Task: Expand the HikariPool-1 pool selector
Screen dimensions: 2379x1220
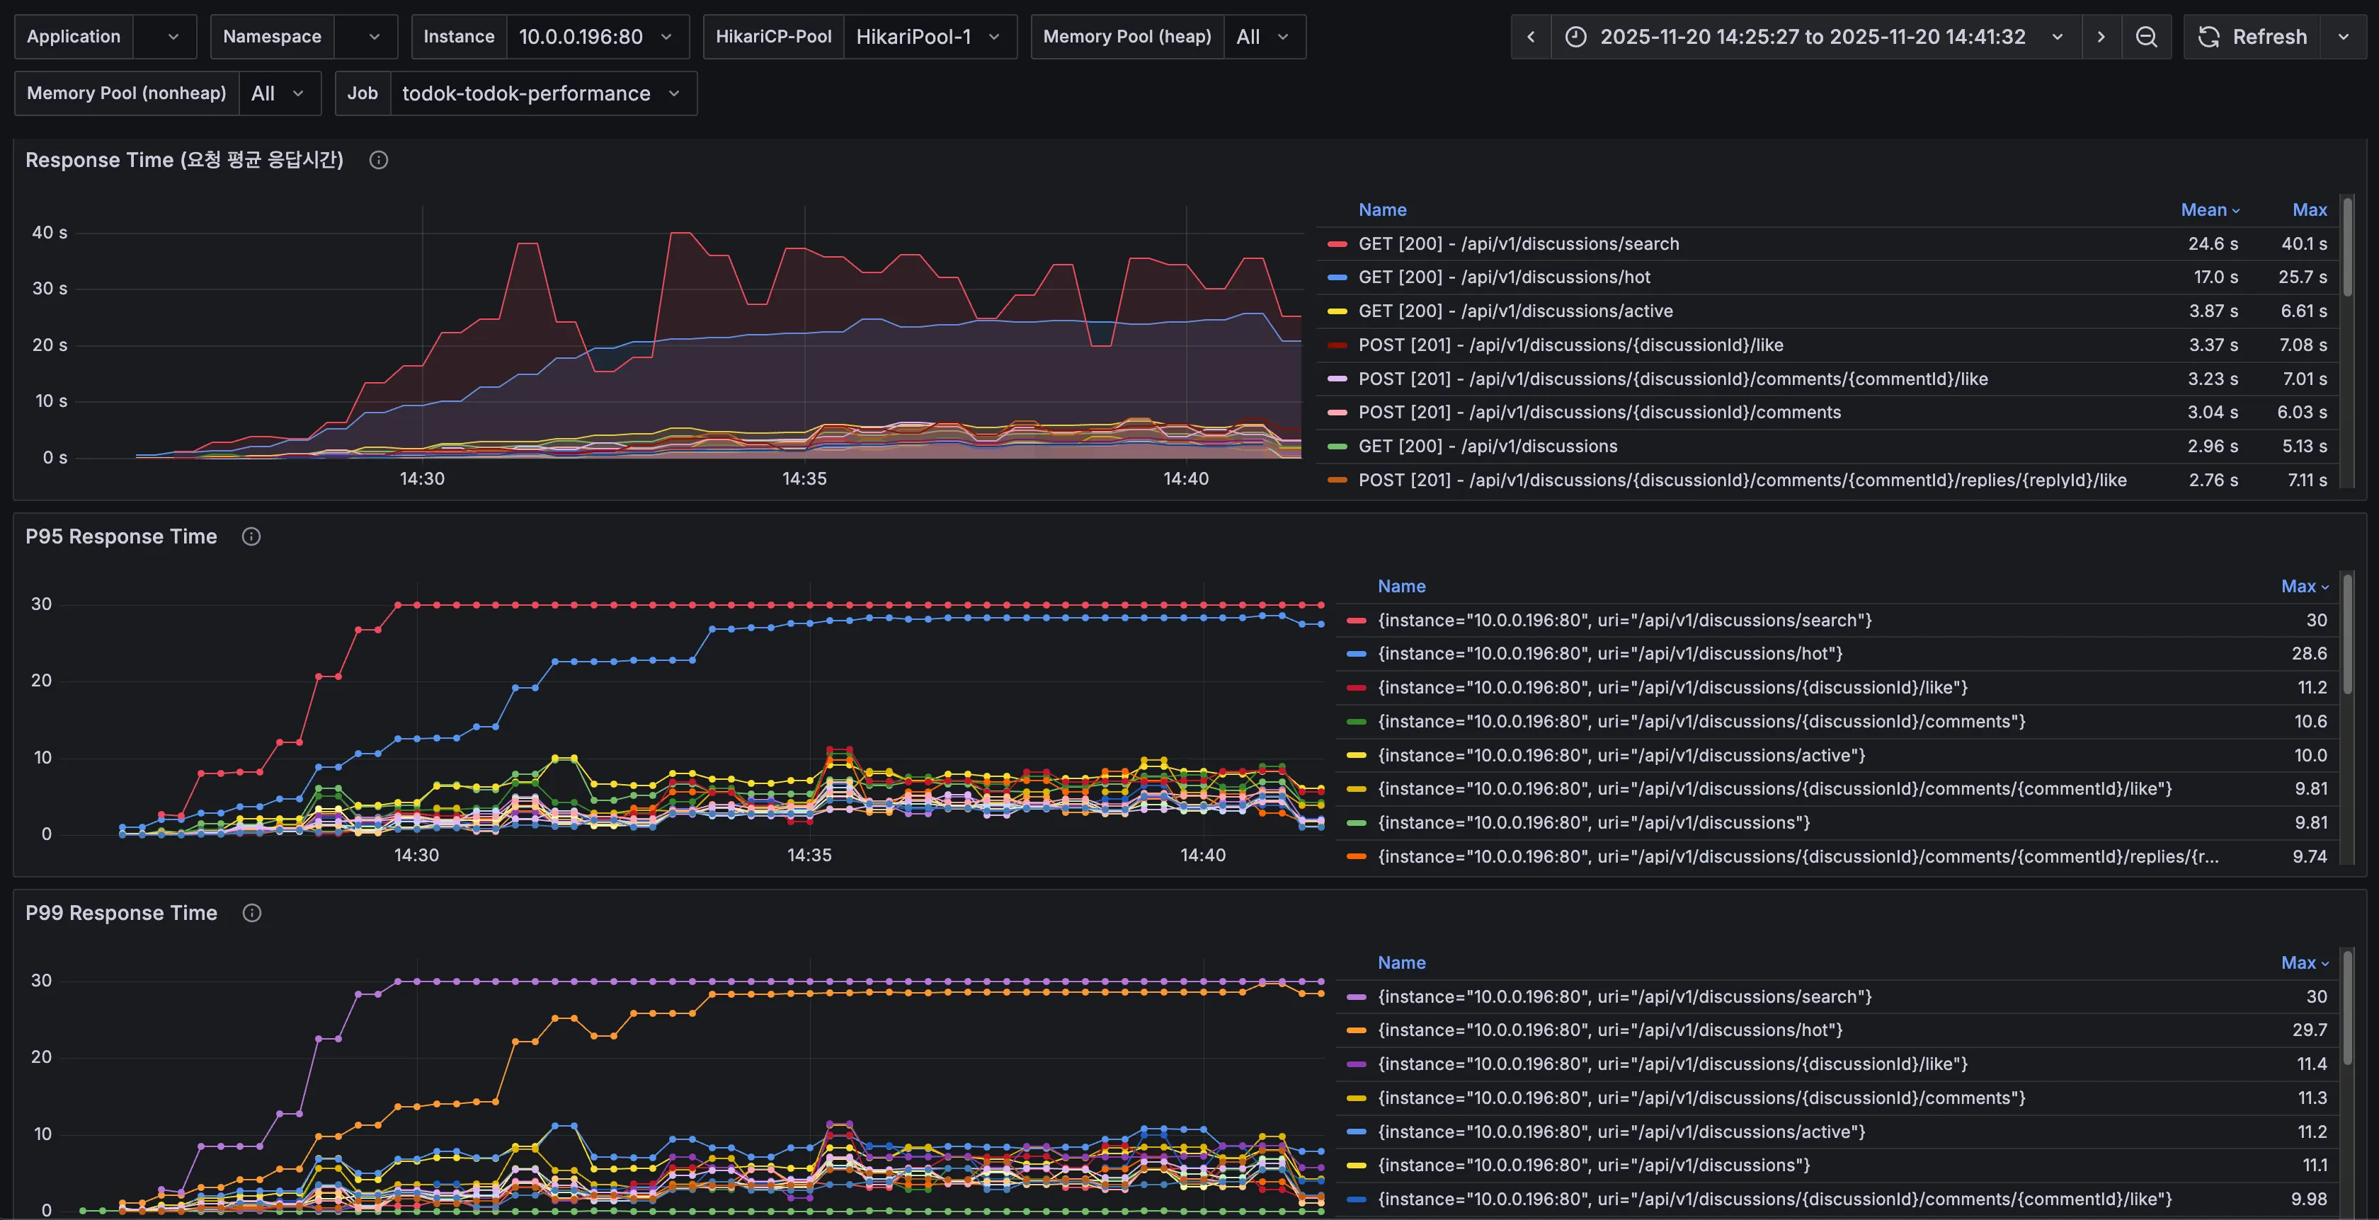Action: click(928, 37)
